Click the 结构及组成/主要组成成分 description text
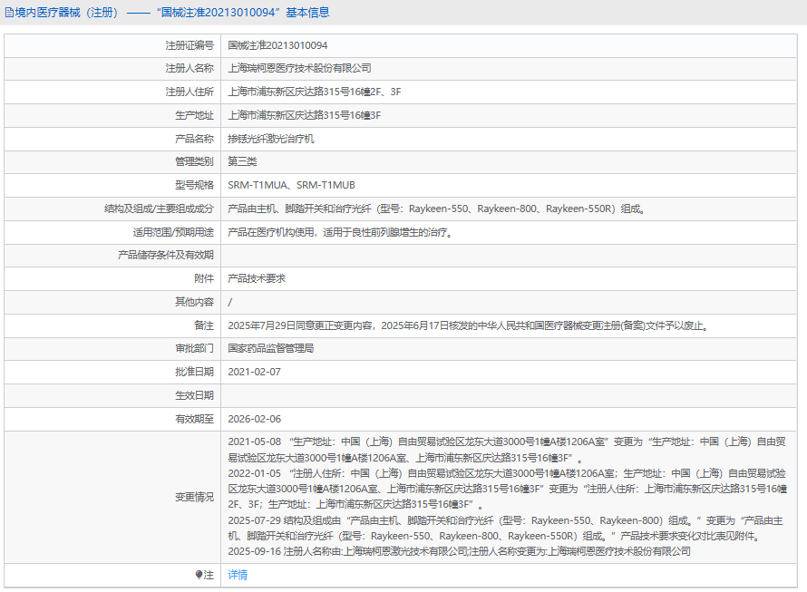The width and height of the screenshot is (807, 592). pos(435,209)
